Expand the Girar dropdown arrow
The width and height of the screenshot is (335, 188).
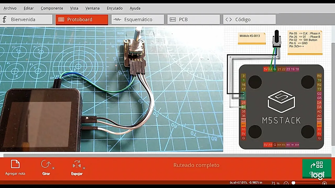coord(53,168)
